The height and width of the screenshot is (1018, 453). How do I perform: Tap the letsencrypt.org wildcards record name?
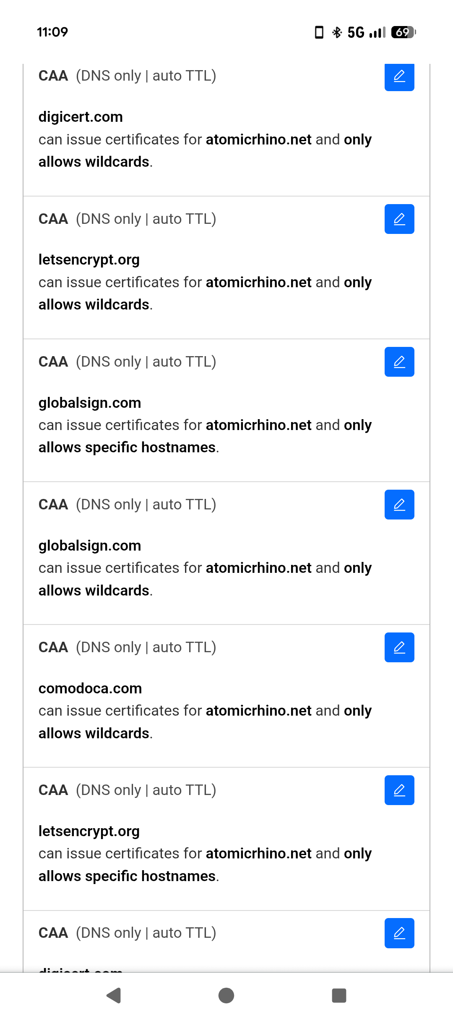pyautogui.click(x=89, y=260)
